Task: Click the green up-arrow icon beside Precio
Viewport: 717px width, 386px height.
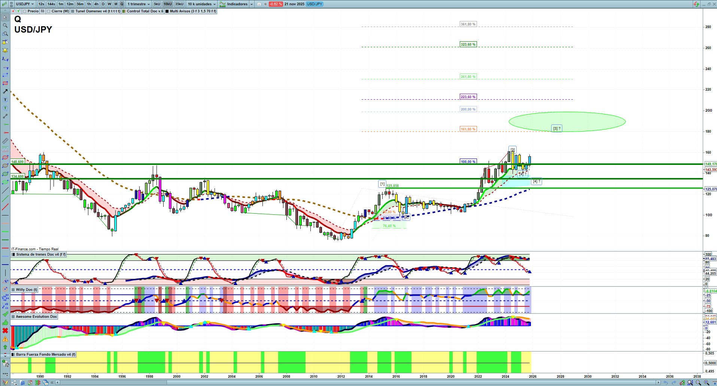Action: click(18, 11)
